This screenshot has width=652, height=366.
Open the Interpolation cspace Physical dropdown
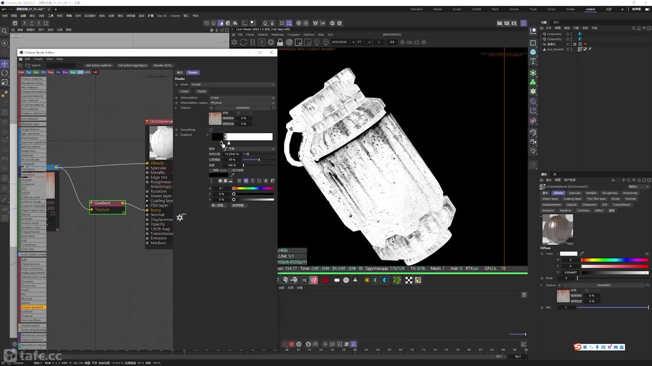click(x=242, y=103)
